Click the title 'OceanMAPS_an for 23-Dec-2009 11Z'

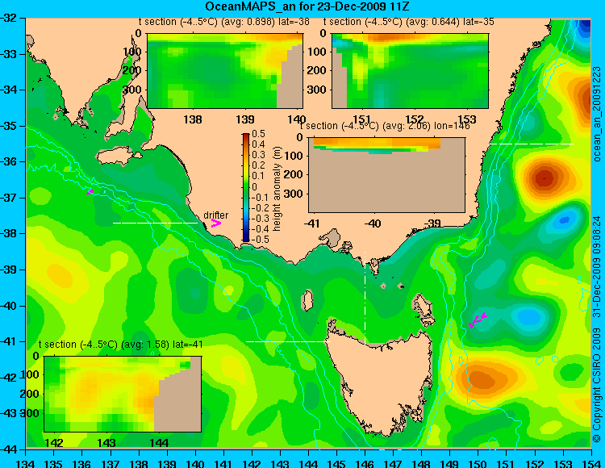(307, 6)
